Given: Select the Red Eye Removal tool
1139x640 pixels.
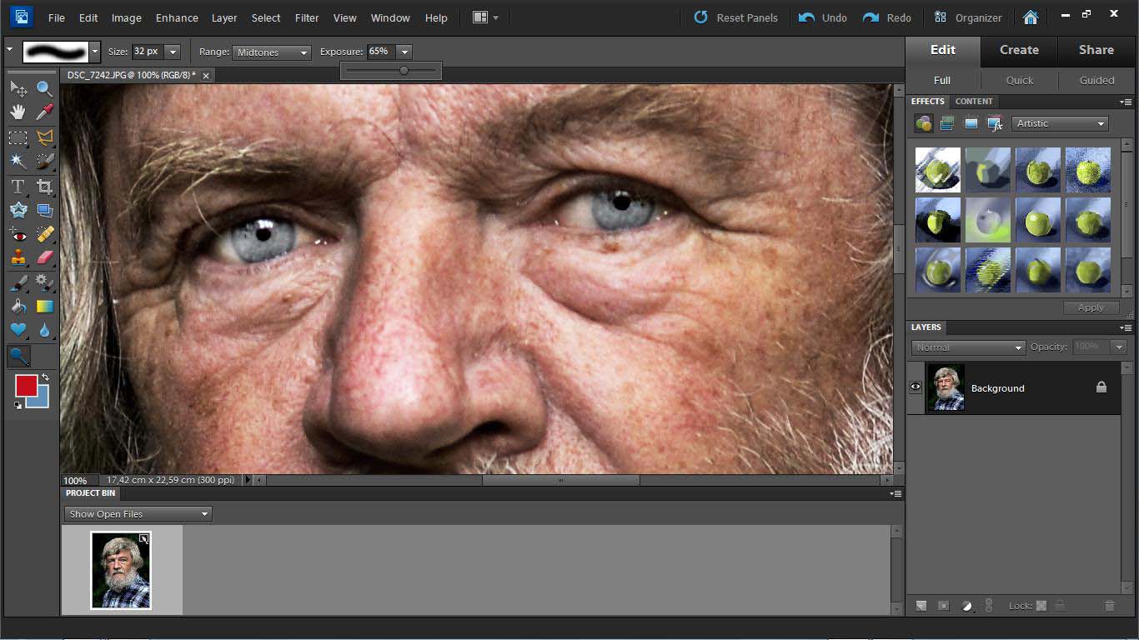Looking at the screenshot, I should tap(18, 234).
